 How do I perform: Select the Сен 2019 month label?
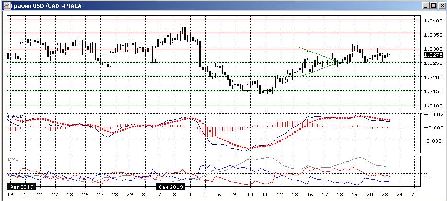pos(170,186)
